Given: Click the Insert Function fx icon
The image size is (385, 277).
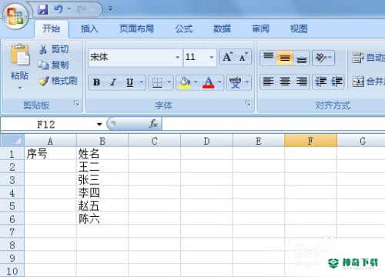Looking at the screenshot, I should [153, 124].
